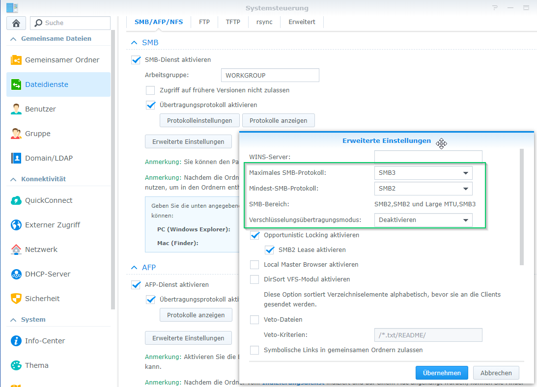Click Protokolleinstellungen button
537x387 pixels.
(199, 120)
